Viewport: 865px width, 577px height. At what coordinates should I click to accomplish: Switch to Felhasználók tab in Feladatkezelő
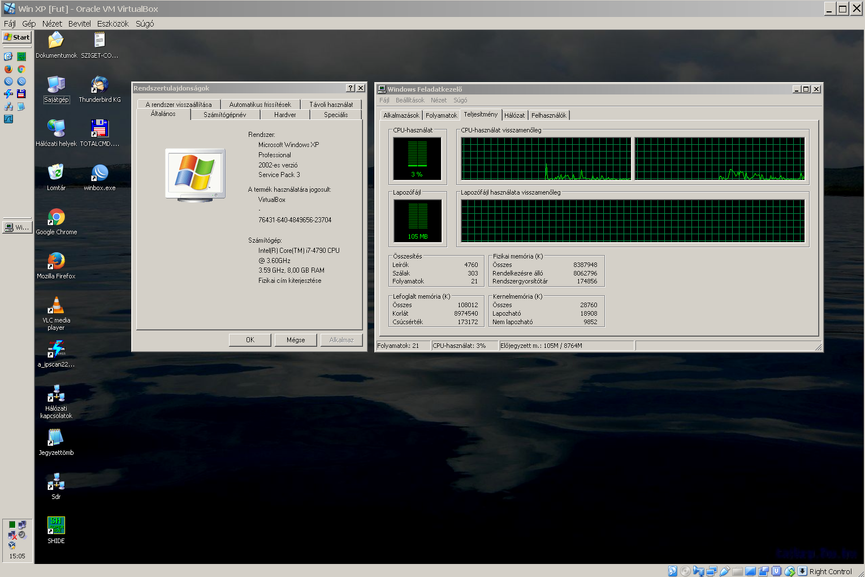(549, 115)
